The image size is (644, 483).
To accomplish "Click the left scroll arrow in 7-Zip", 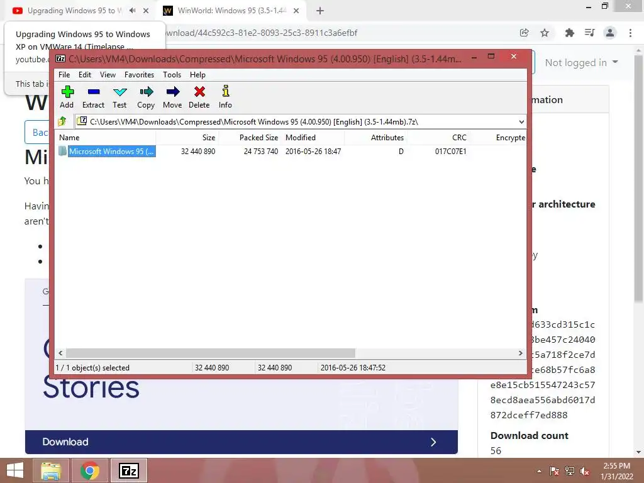I will [61, 353].
